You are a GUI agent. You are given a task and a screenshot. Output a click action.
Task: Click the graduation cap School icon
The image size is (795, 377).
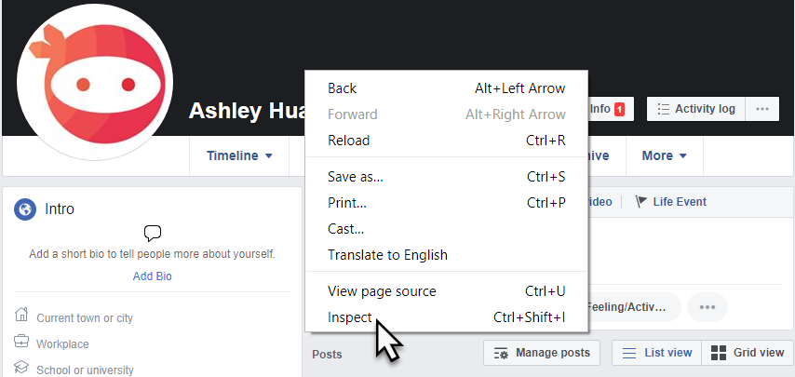tap(21, 367)
